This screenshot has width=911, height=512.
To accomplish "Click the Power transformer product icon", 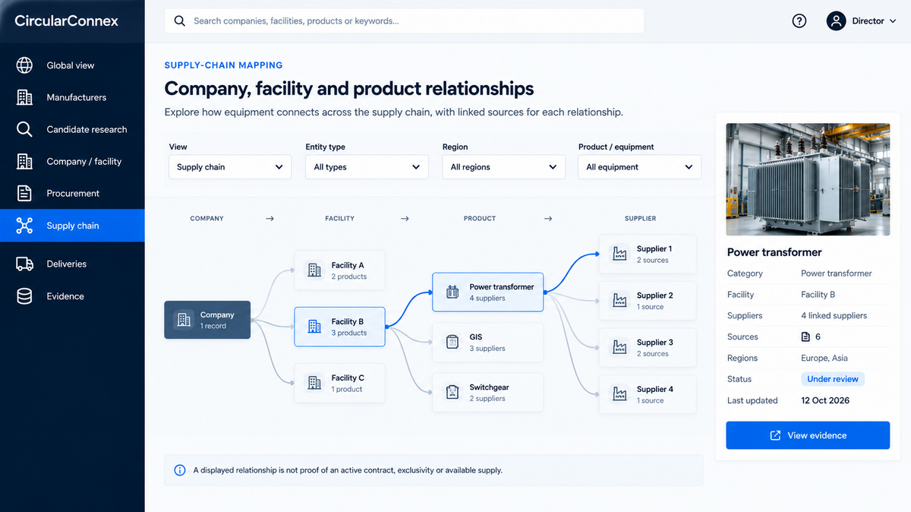I will (452, 292).
